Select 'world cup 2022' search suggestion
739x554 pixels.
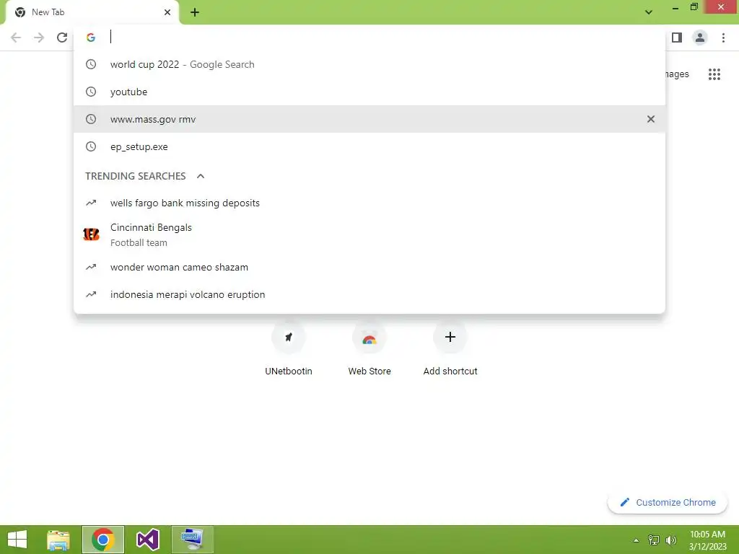pos(369,64)
